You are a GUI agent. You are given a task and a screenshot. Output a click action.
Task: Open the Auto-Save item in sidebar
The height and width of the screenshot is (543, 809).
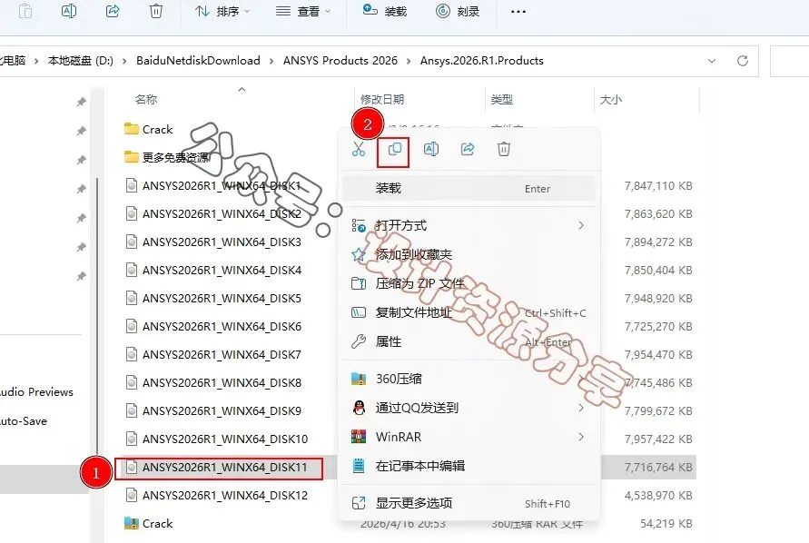click(24, 421)
